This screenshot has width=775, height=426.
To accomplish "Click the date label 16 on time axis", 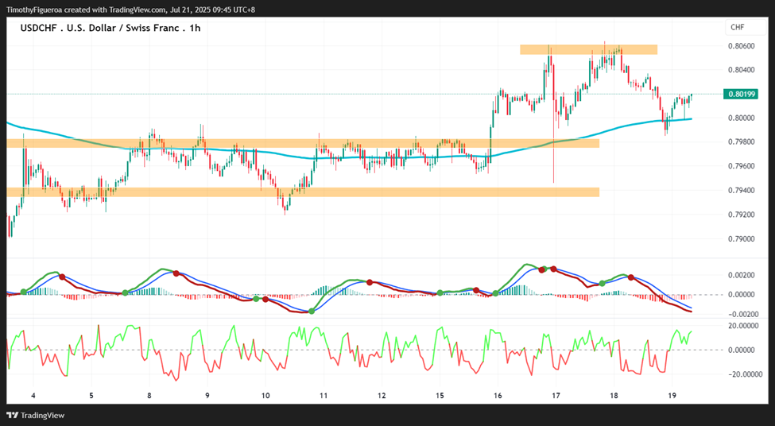I will tap(498, 396).
